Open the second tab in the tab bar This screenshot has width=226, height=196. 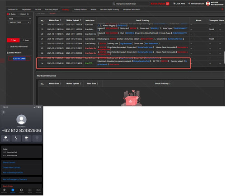click(x=26, y=9)
